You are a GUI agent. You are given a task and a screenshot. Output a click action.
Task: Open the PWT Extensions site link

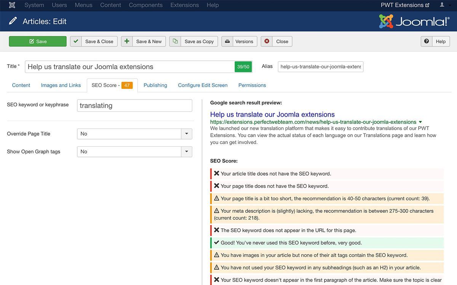[405, 5]
